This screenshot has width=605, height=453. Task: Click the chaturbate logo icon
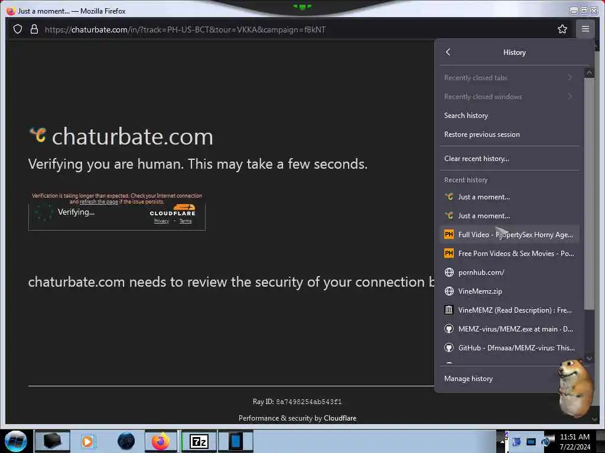pyautogui.click(x=38, y=134)
